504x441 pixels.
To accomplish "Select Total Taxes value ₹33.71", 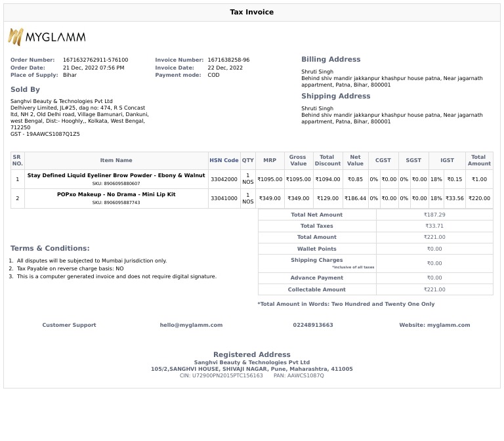I will tap(434, 226).
